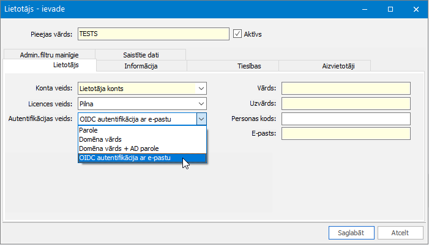Expand the Konta veids dropdown
The image size is (429, 245).
pyautogui.click(x=201, y=89)
